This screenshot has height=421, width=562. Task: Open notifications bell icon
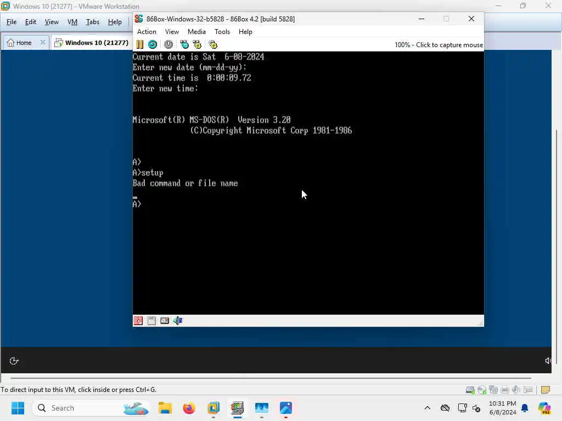tap(525, 408)
